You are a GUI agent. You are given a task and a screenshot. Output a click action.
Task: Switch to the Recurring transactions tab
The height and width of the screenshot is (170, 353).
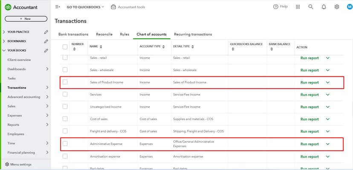click(x=193, y=35)
